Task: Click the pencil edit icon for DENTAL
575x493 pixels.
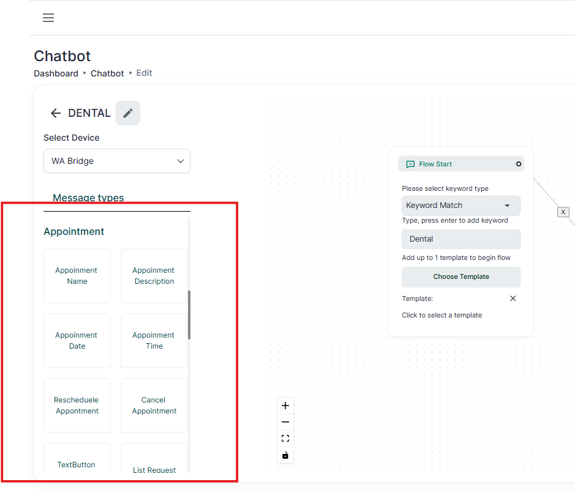Action: tap(127, 113)
